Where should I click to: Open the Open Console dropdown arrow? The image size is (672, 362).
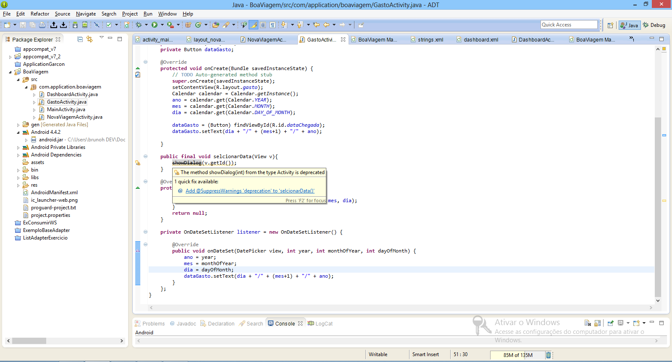pos(643,323)
